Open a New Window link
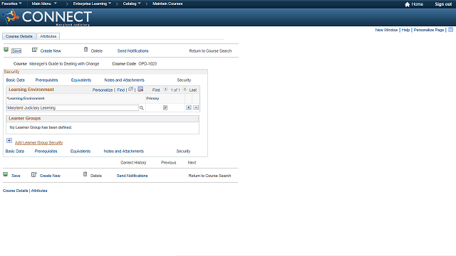The height and width of the screenshot is (256, 456). [386, 30]
